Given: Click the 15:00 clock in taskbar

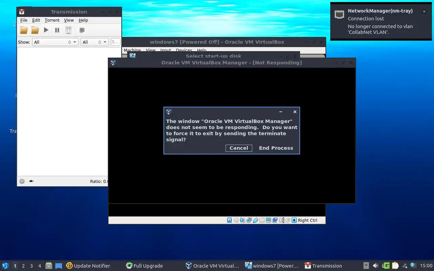Looking at the screenshot, I should (426, 266).
